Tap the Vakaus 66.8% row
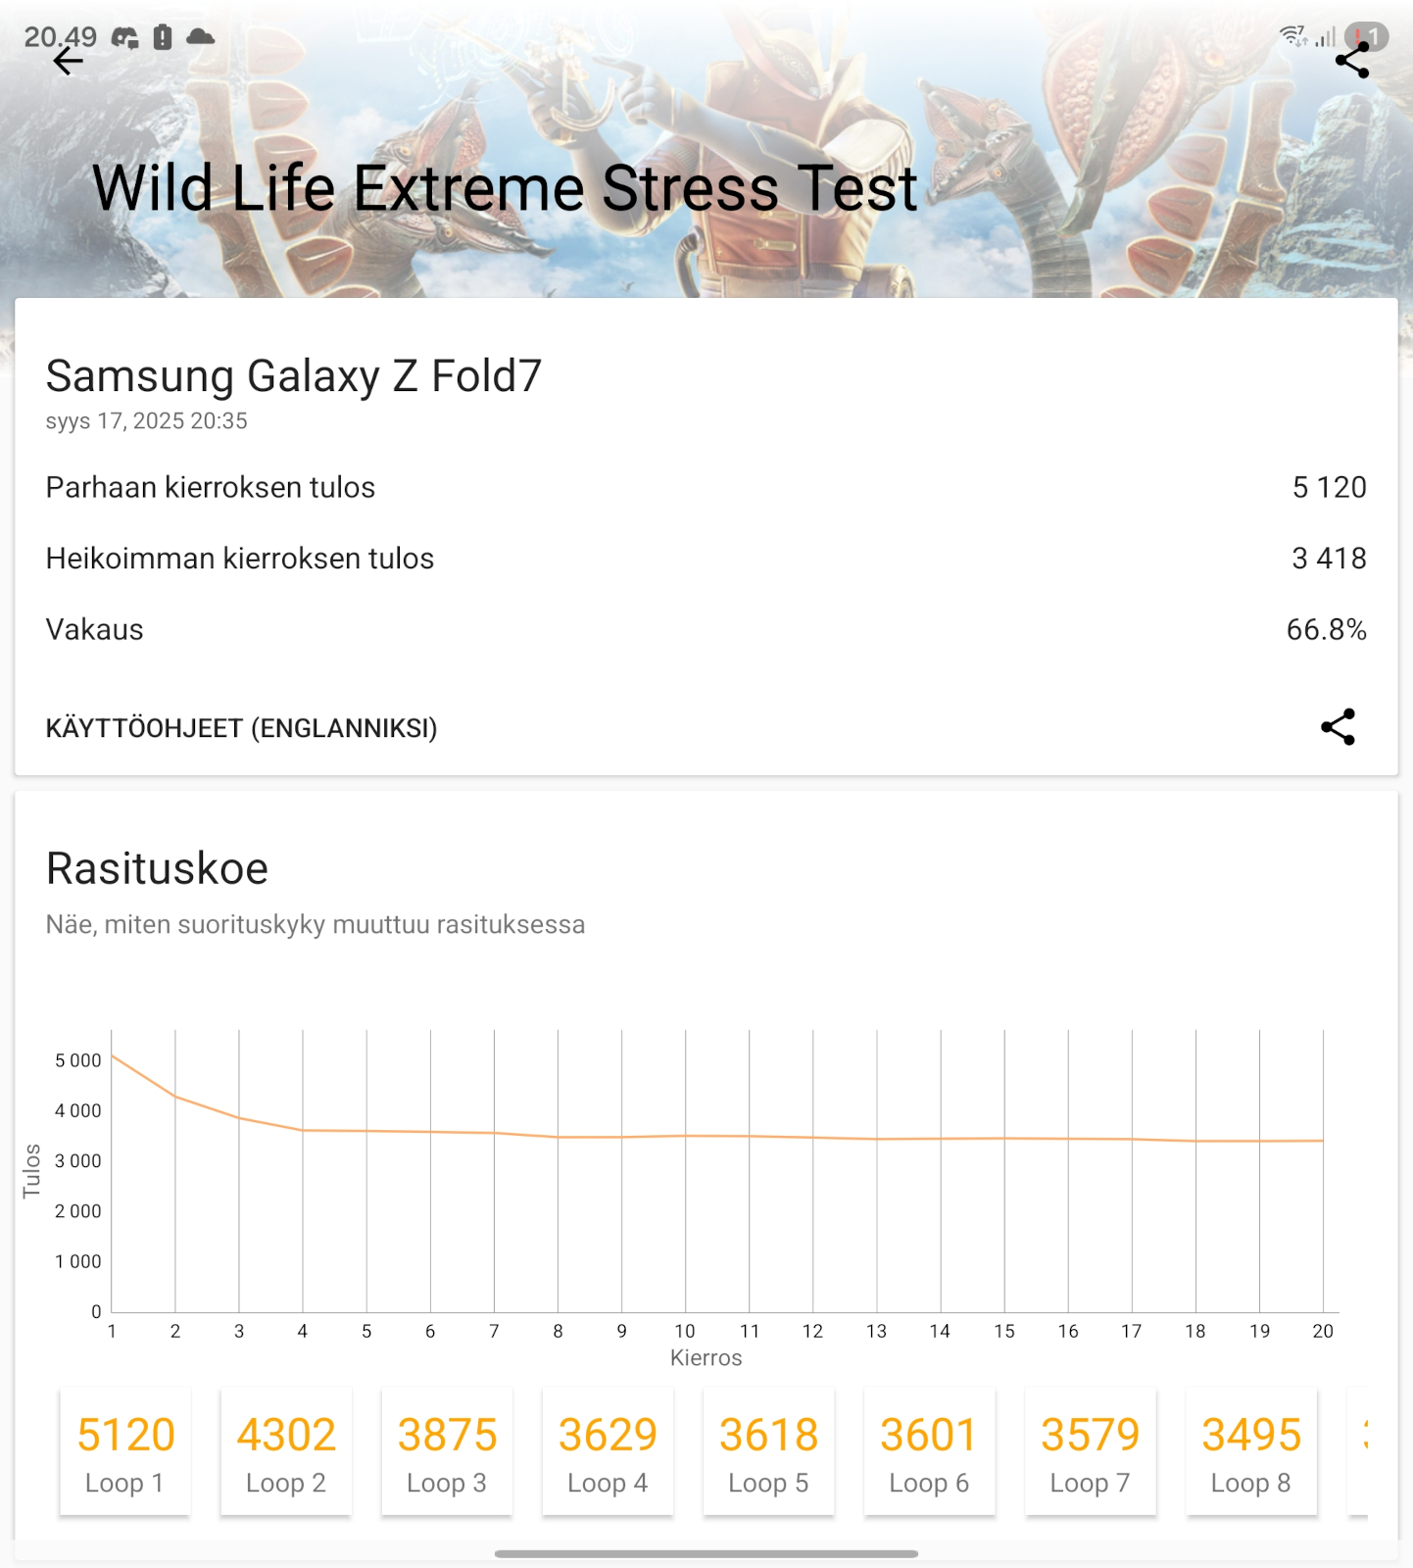 [706, 629]
